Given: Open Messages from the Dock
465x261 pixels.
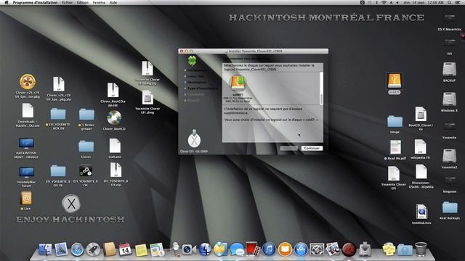Looking at the screenshot, I should [x=237, y=249].
